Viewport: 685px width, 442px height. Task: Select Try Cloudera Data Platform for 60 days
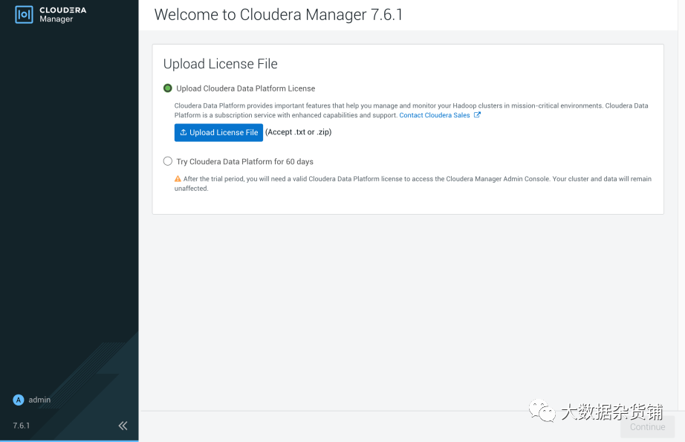[x=168, y=161]
